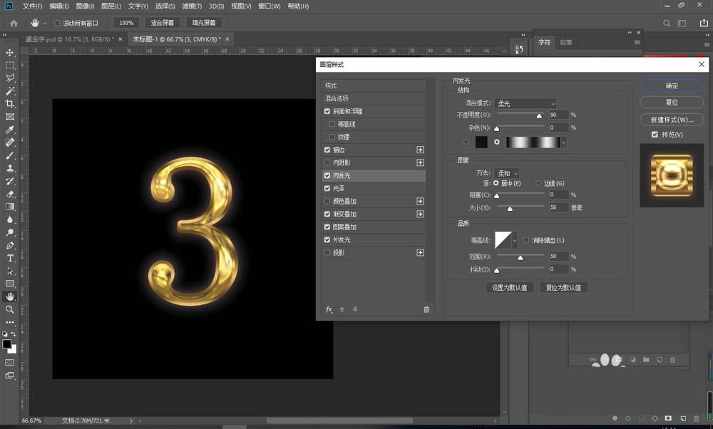Open the 窗口(W) menu
This screenshot has height=429, width=713.
pyautogui.click(x=269, y=6)
